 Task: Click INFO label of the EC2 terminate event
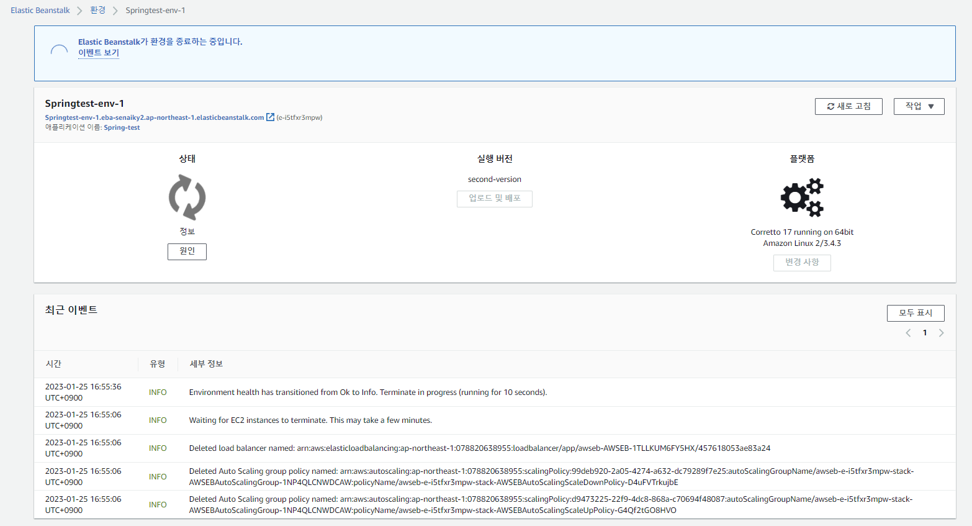point(158,420)
